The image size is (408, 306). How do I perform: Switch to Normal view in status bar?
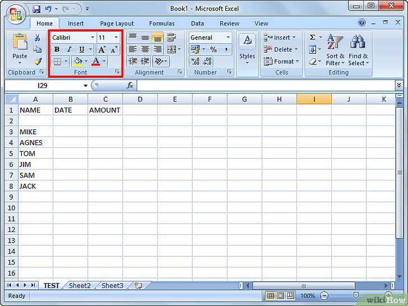pyautogui.click(x=270, y=295)
